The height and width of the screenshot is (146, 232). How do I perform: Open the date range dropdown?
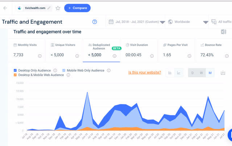[137, 22]
